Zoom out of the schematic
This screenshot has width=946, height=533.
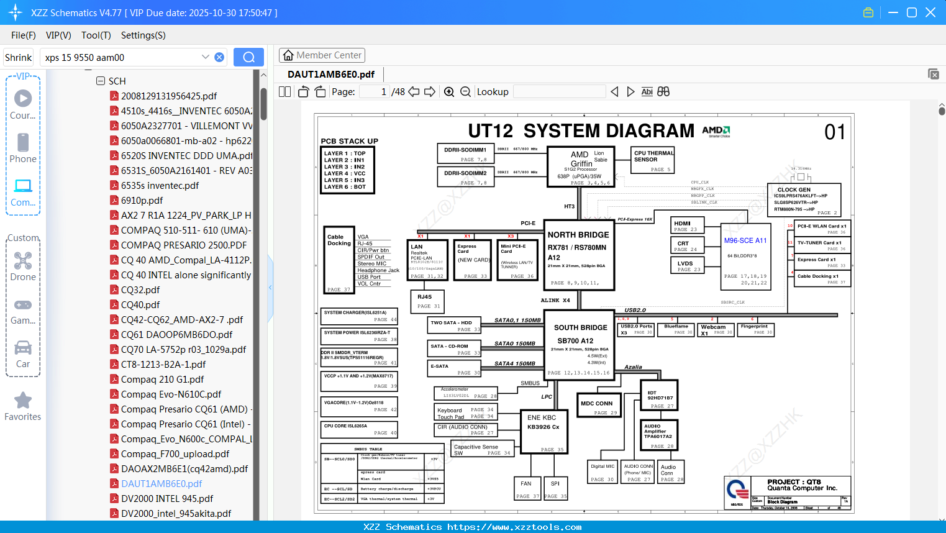[465, 92]
